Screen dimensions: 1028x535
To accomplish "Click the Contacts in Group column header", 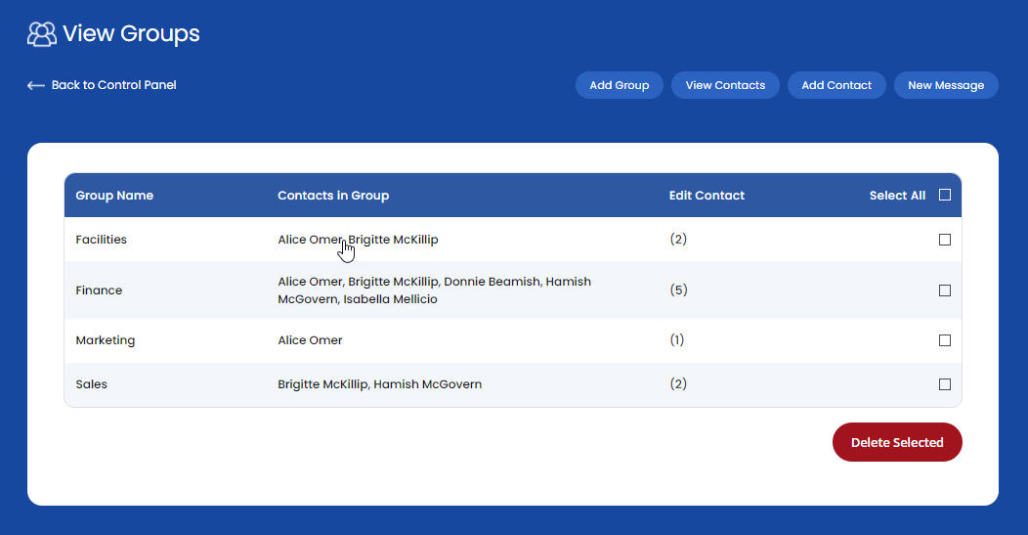I will point(333,196).
